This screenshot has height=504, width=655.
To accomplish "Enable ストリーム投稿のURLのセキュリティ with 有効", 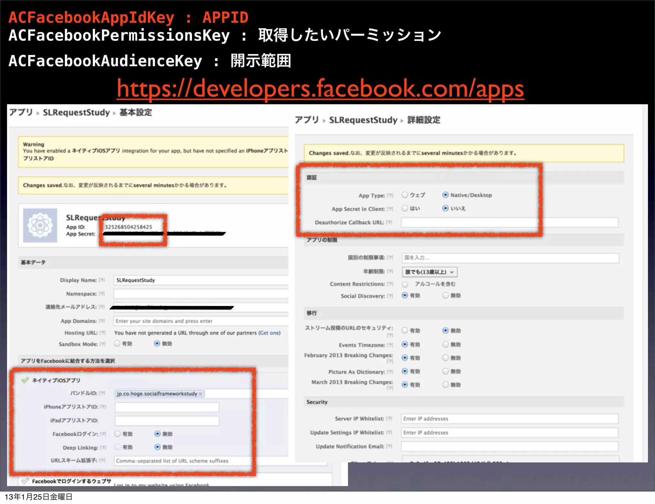I will (405, 330).
